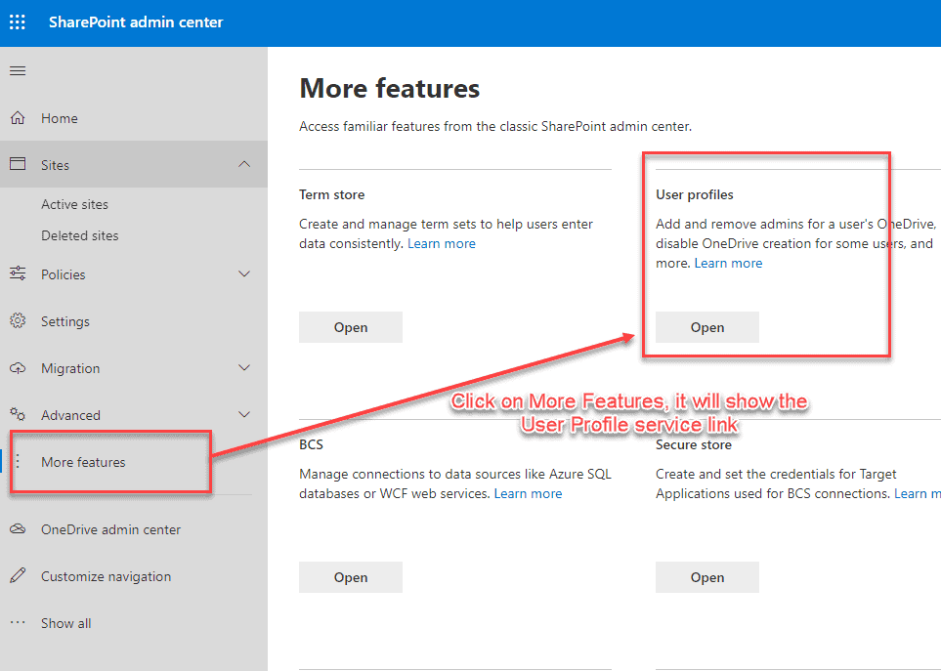The image size is (941, 671).
Task: Collapse navigation using the hamburger icon
Action: (x=18, y=71)
